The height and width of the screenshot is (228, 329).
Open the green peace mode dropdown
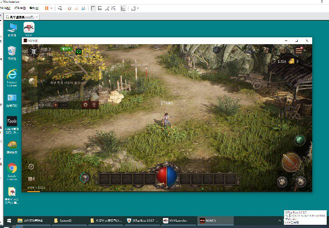click(x=66, y=49)
